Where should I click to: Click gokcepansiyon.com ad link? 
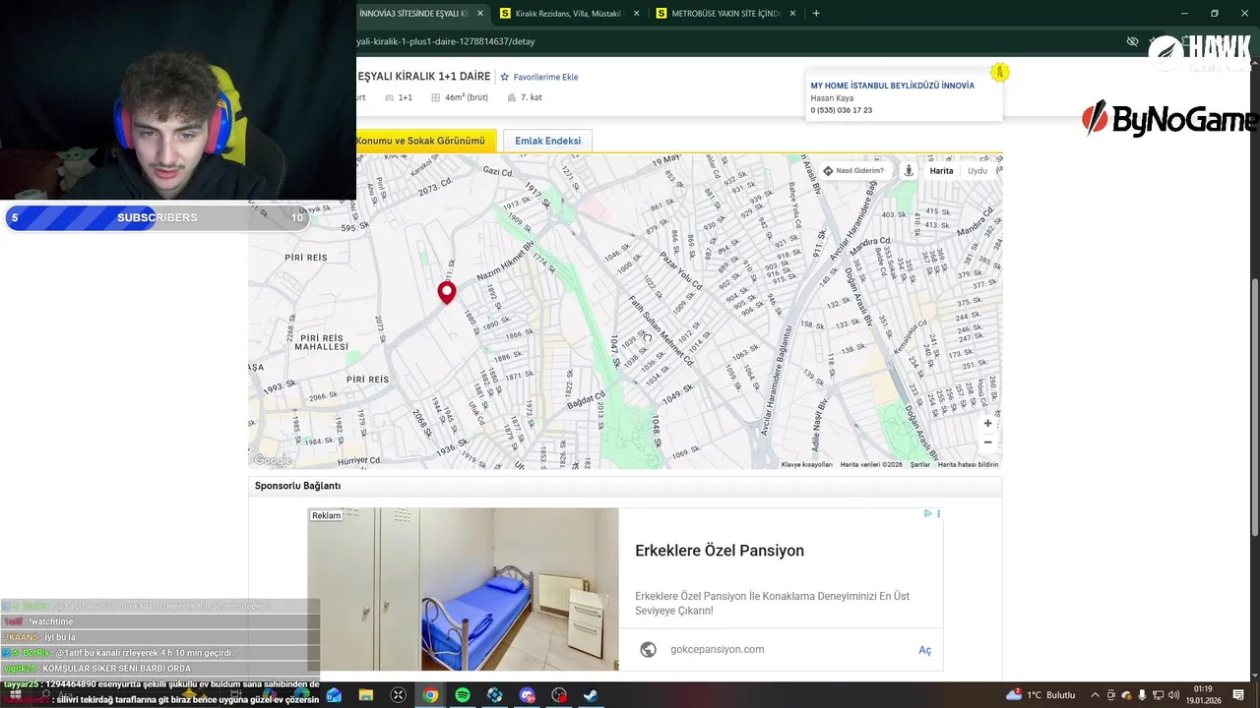[718, 649]
